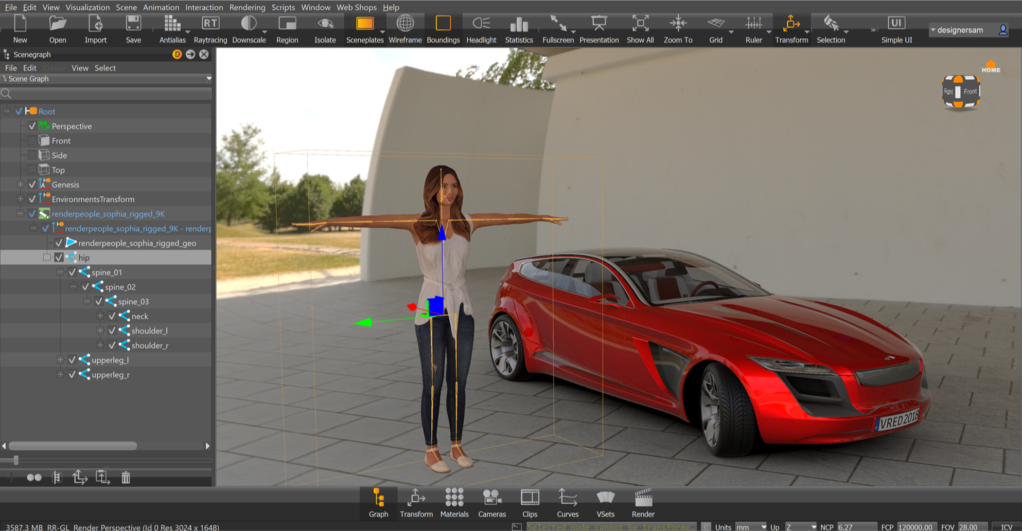1022x531 pixels.
Task: Toggle Raytracing in the toolbar
Action: coord(210,29)
